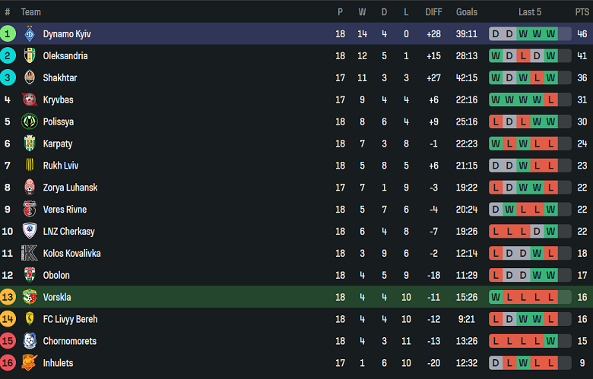This screenshot has height=379, width=593.
Task: Open the Veres Rivne team link
Action: coord(65,210)
